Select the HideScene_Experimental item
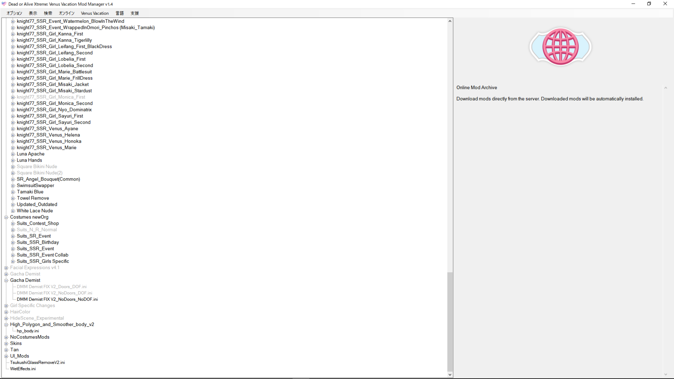Image resolution: width=674 pixels, height=379 pixels. coord(37,319)
